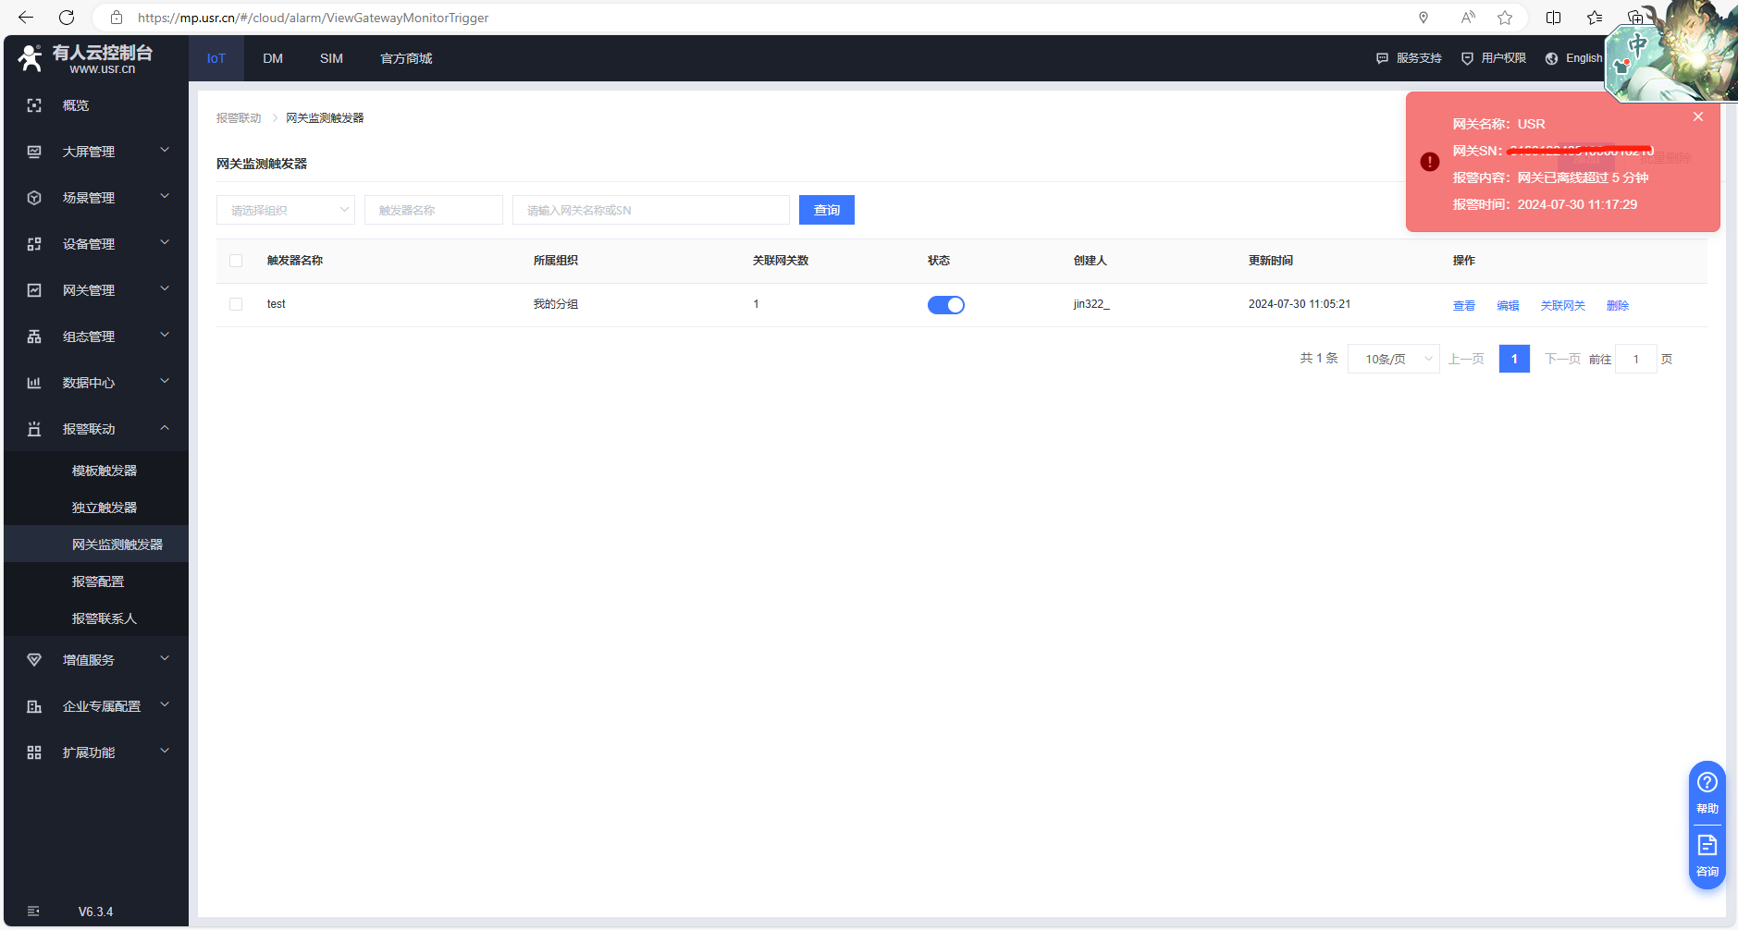The width and height of the screenshot is (1738, 930).
Task: Open the 概览 overview sidebar item
Action: coord(76,105)
